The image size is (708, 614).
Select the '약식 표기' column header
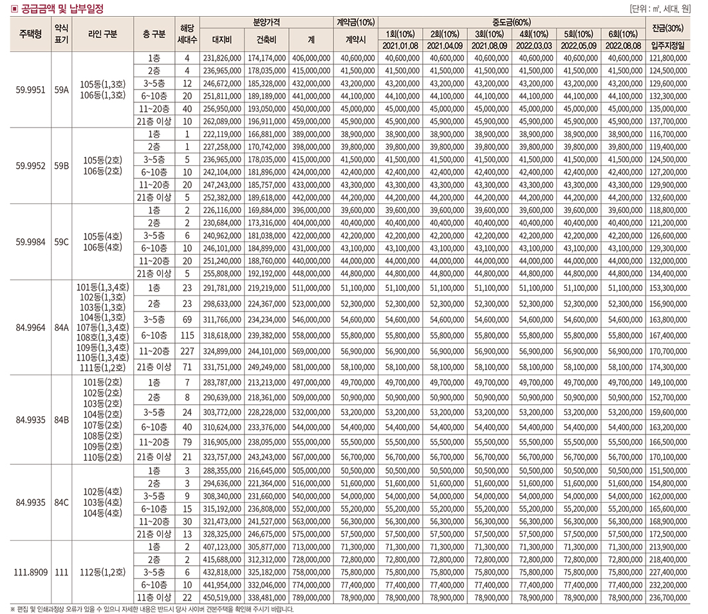61,34
